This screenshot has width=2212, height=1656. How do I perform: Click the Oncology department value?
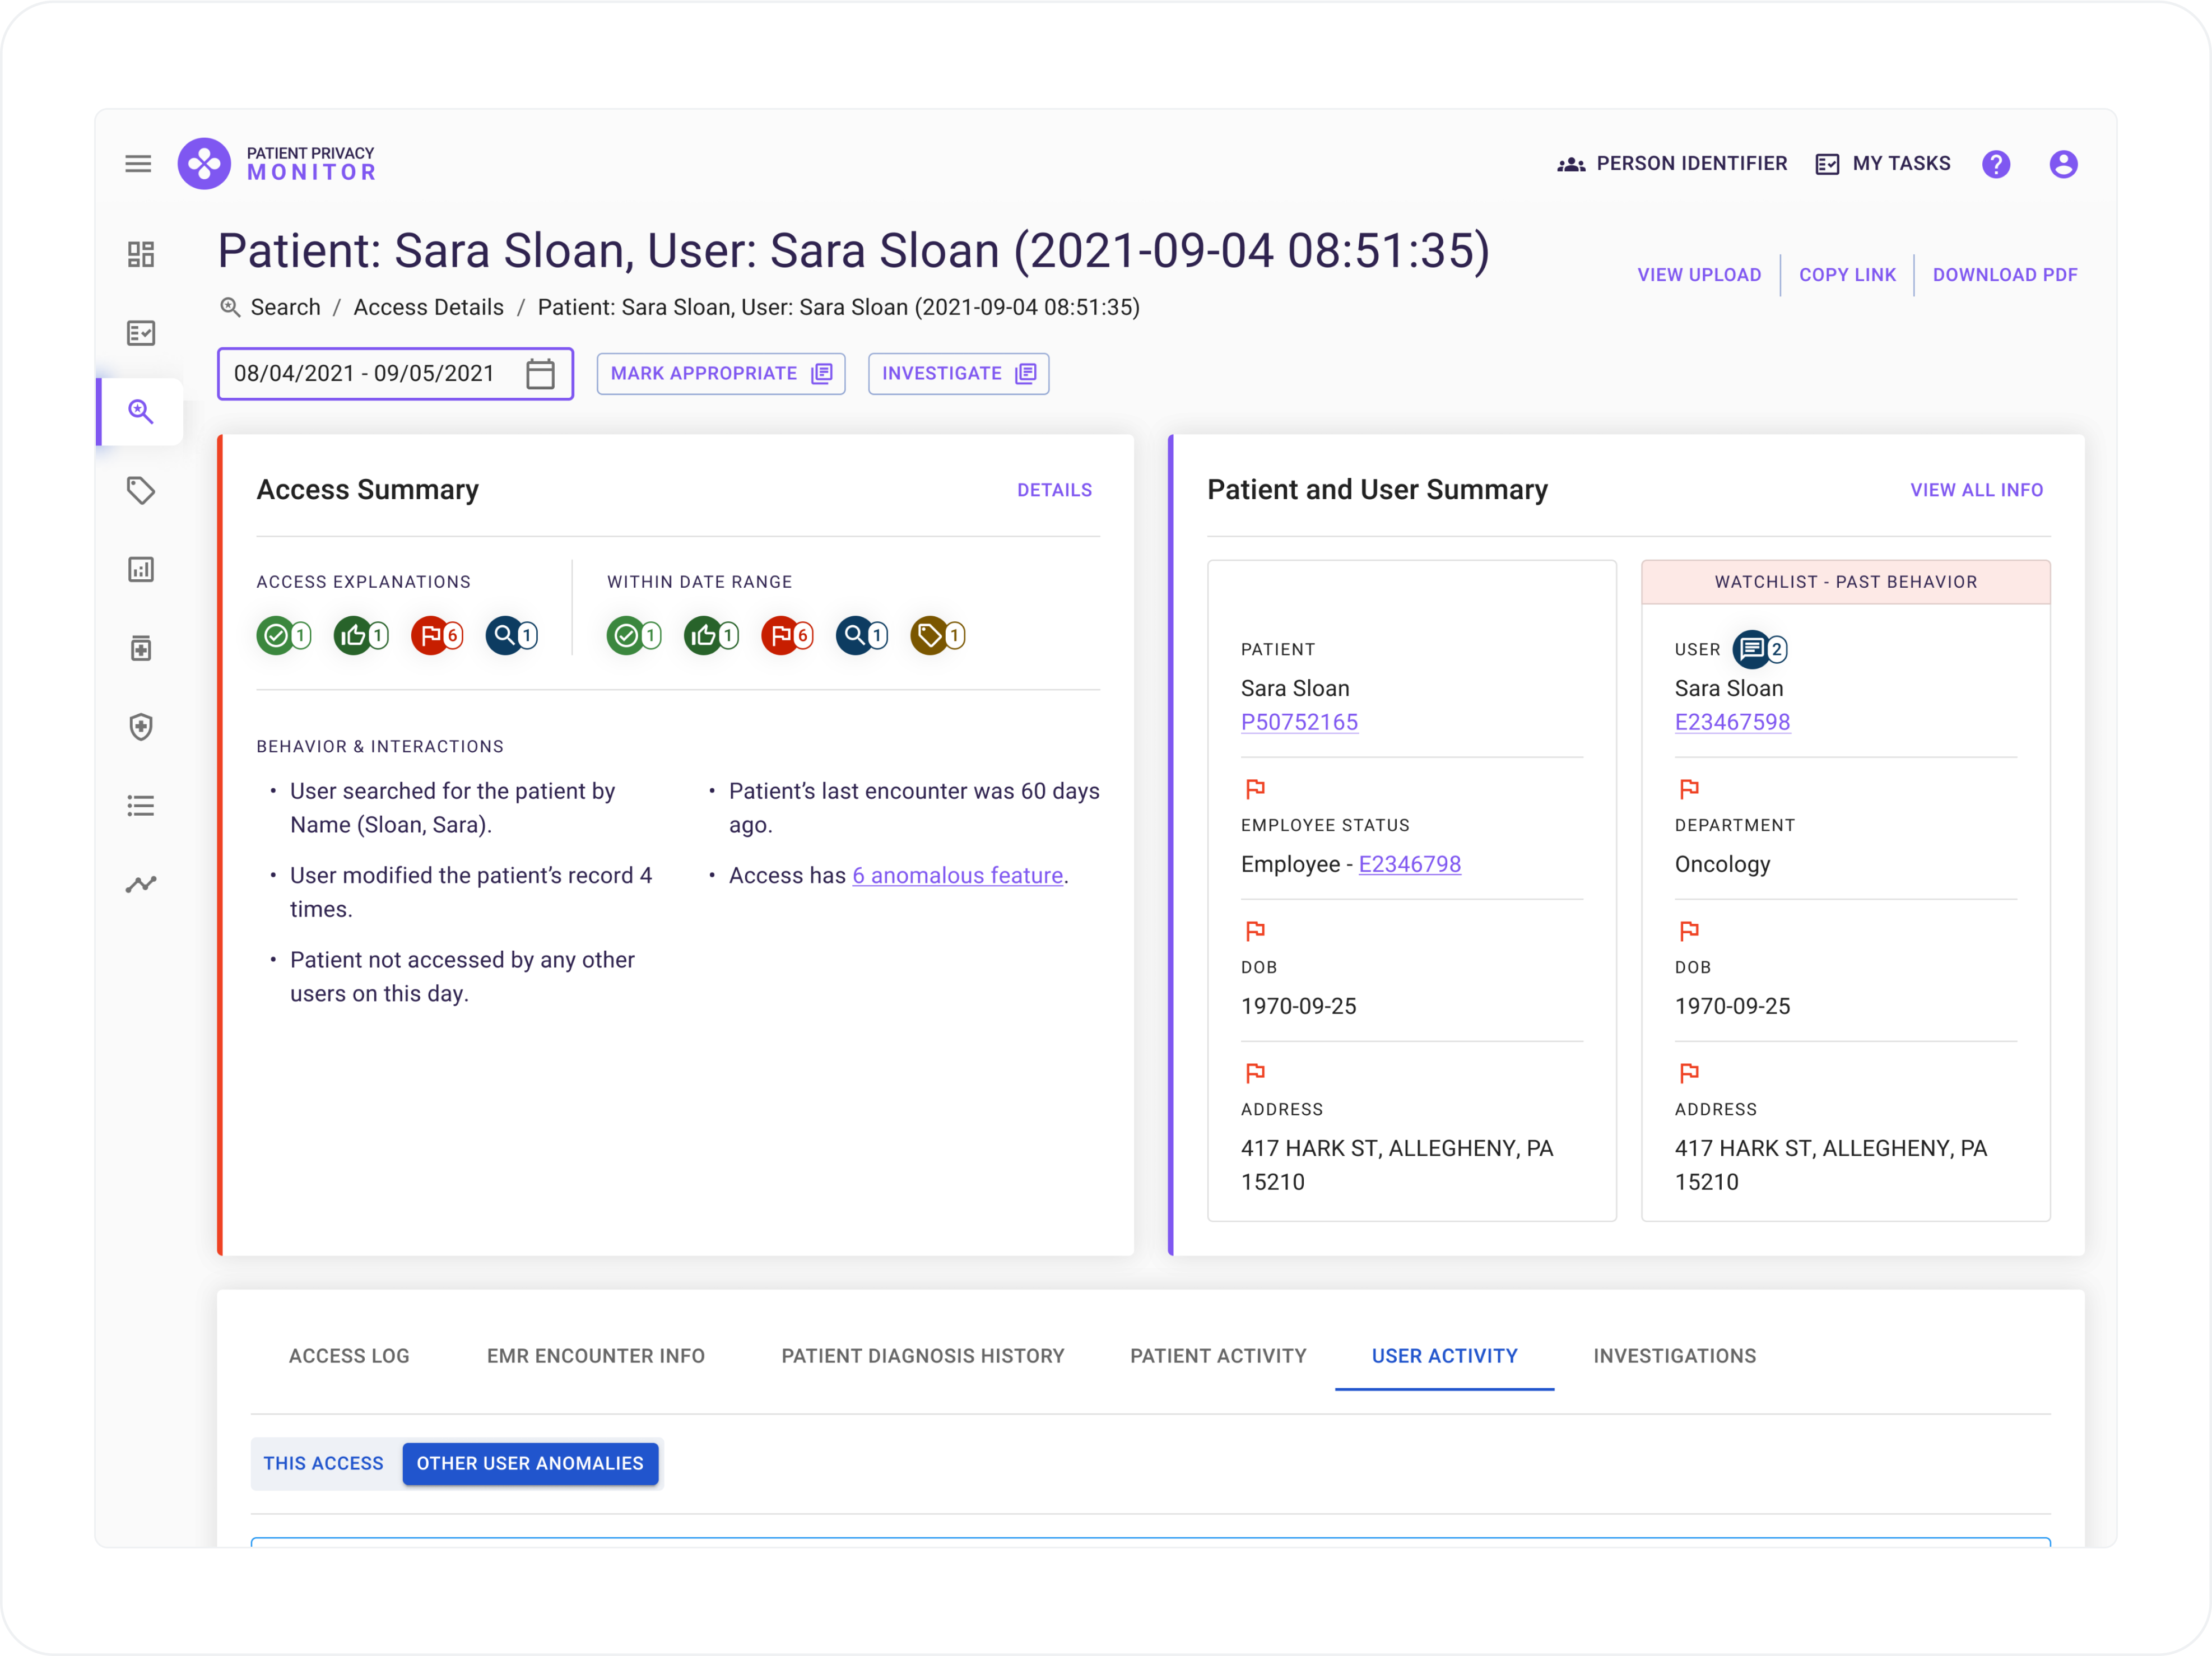(1722, 864)
